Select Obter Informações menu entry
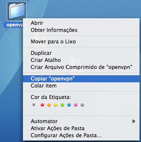Viewport: 141px width, 142px height. pyautogui.click(x=81, y=30)
